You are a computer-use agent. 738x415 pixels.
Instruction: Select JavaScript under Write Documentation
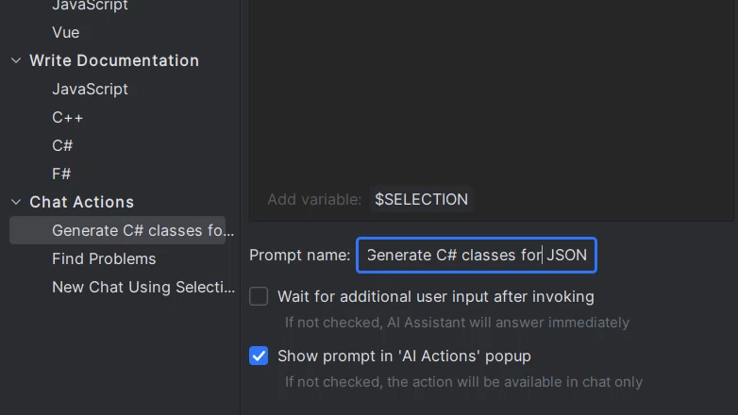[x=90, y=89]
